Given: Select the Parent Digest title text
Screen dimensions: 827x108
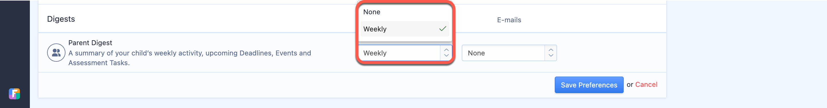Looking at the screenshot, I should coord(90,43).
